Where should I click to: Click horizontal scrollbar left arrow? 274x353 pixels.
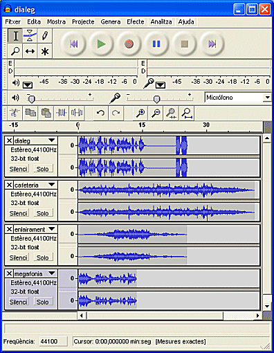[x=82, y=316]
